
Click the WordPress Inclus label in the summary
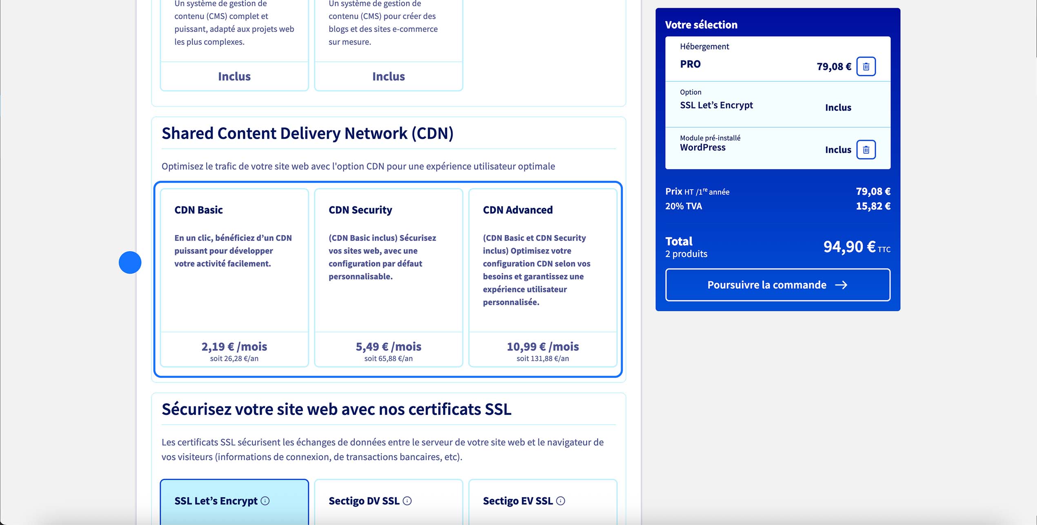pos(837,149)
